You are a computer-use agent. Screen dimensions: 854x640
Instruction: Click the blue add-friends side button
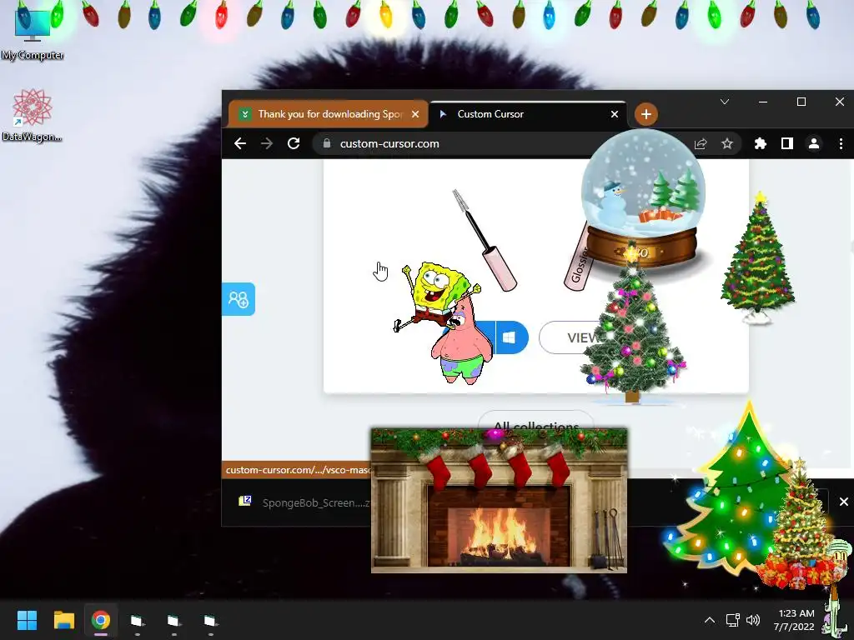click(238, 299)
